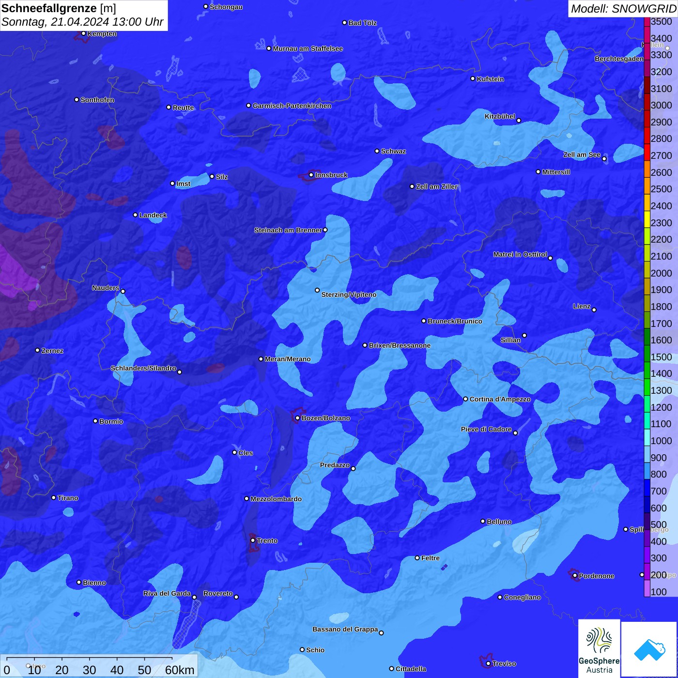The height and width of the screenshot is (678, 678).
Task: Click the Treviso city marker
Action: pyautogui.click(x=488, y=663)
